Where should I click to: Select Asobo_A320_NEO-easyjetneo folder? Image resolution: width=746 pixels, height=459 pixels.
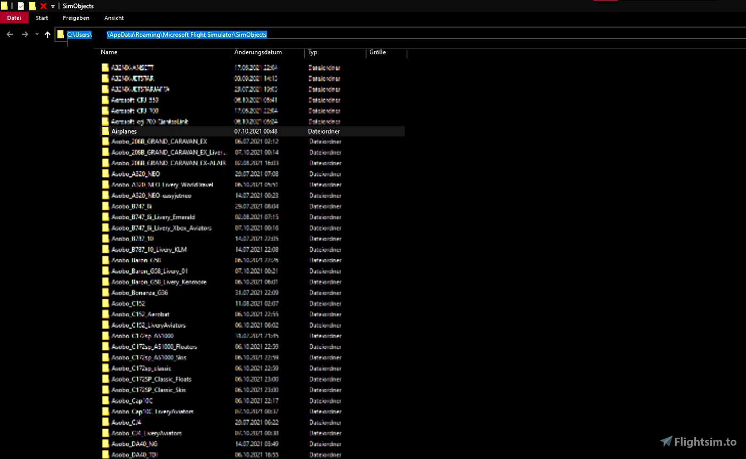[151, 195]
